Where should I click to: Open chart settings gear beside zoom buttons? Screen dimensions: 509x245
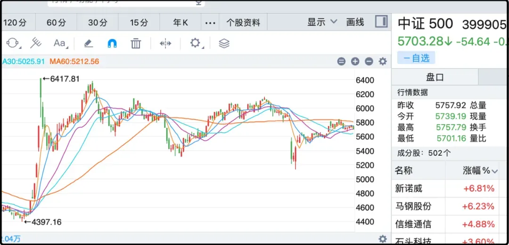383,62
